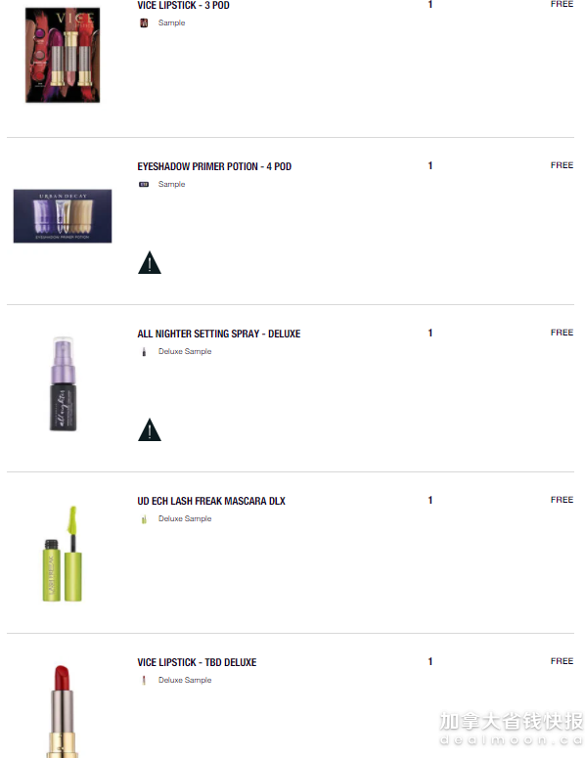Image resolution: width=585 pixels, height=758 pixels.
Task: Click the Eyeshadow Primer Potion sample icon
Action: pyautogui.click(x=144, y=184)
